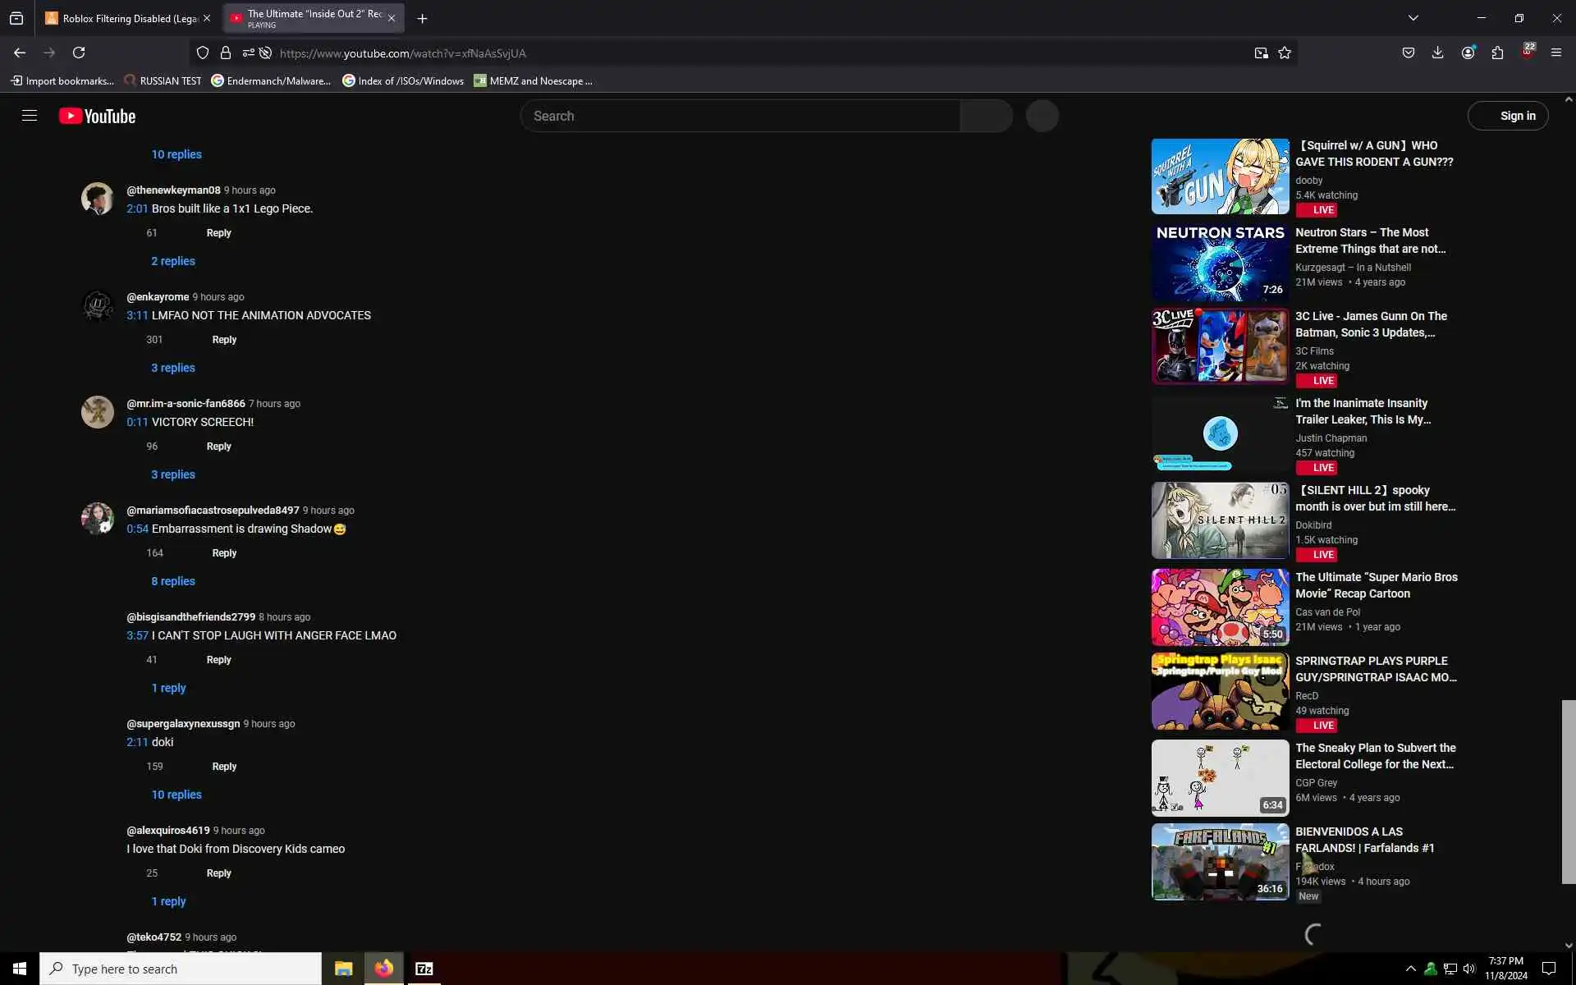This screenshot has height=985, width=1576.
Task: Expand the 3 replies under the VICTORY SCREECH comment
Action: (x=172, y=474)
